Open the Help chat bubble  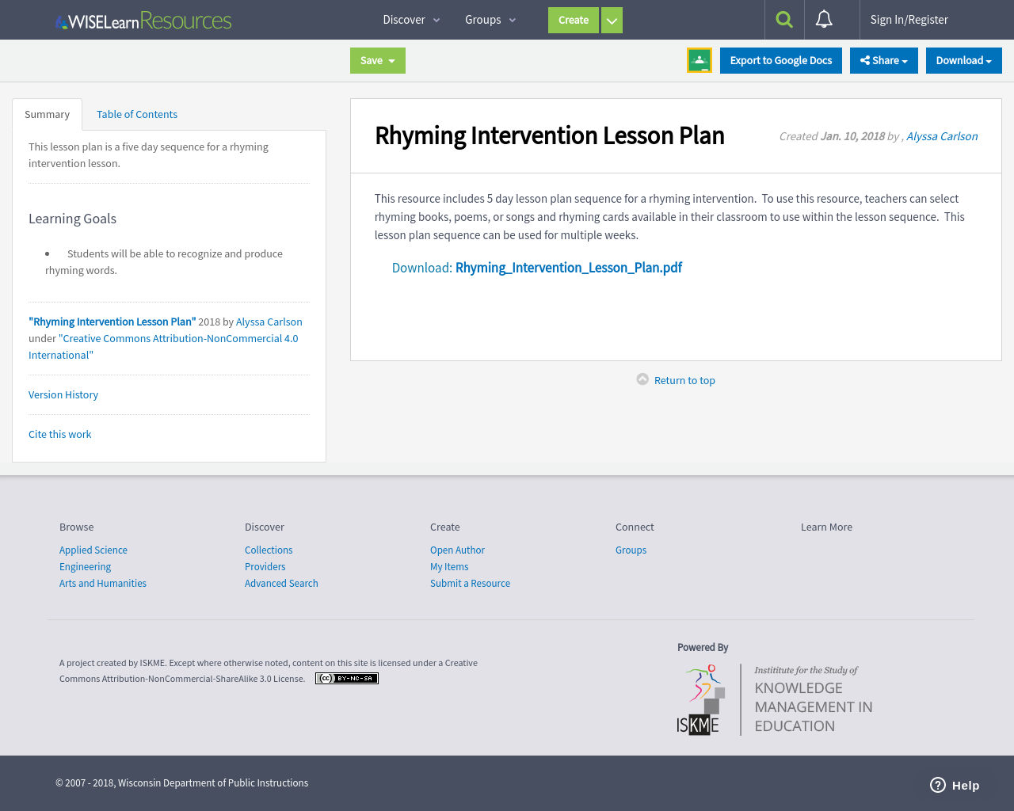pyautogui.click(x=953, y=784)
